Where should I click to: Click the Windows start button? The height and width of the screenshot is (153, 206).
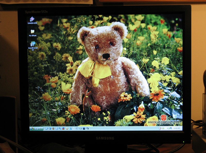point(36,129)
